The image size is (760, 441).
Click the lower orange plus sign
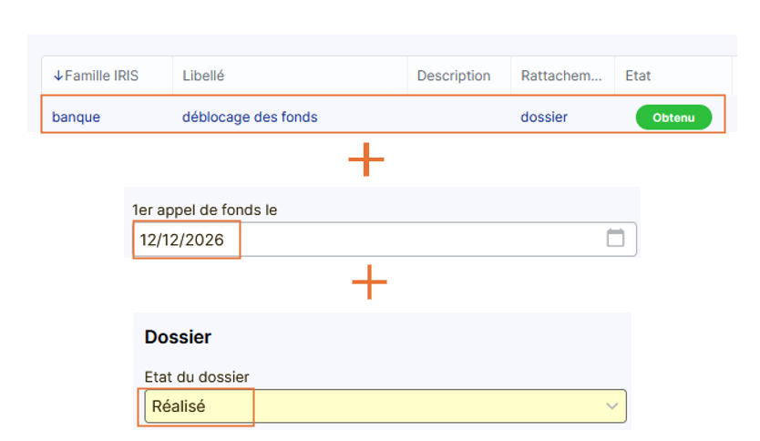click(x=369, y=283)
